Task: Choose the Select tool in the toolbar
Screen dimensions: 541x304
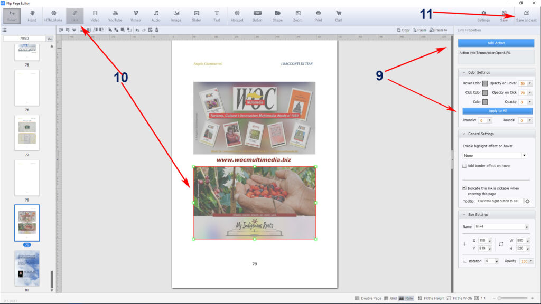Action: pyautogui.click(x=12, y=16)
